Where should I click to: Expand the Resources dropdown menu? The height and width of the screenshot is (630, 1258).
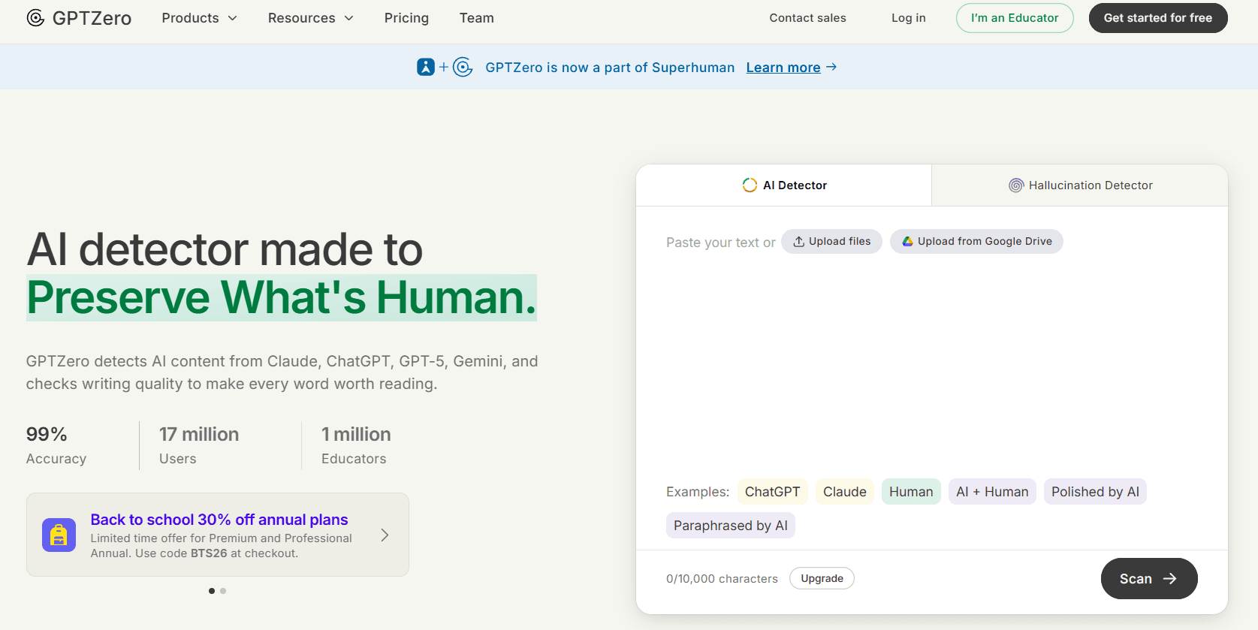[310, 18]
